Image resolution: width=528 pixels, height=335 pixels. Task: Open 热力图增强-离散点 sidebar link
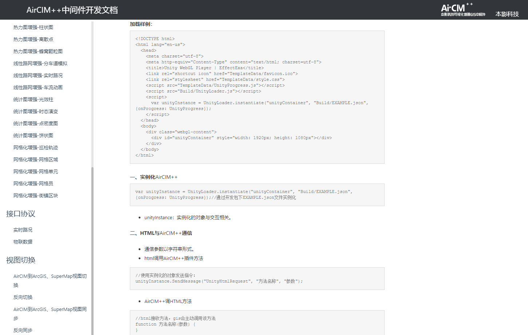[x=33, y=39]
